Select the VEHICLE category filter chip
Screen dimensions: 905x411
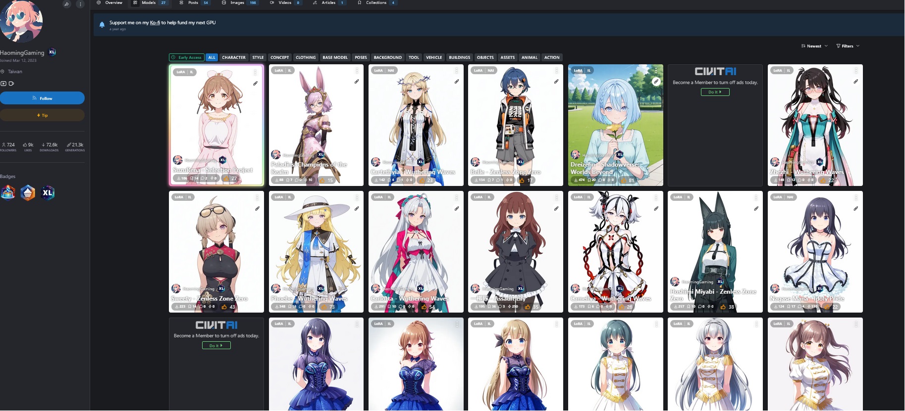coord(434,57)
